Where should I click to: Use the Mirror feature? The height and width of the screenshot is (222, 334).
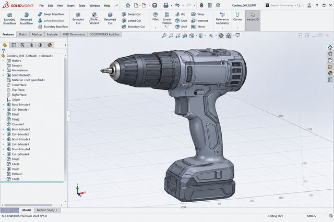point(198,27)
